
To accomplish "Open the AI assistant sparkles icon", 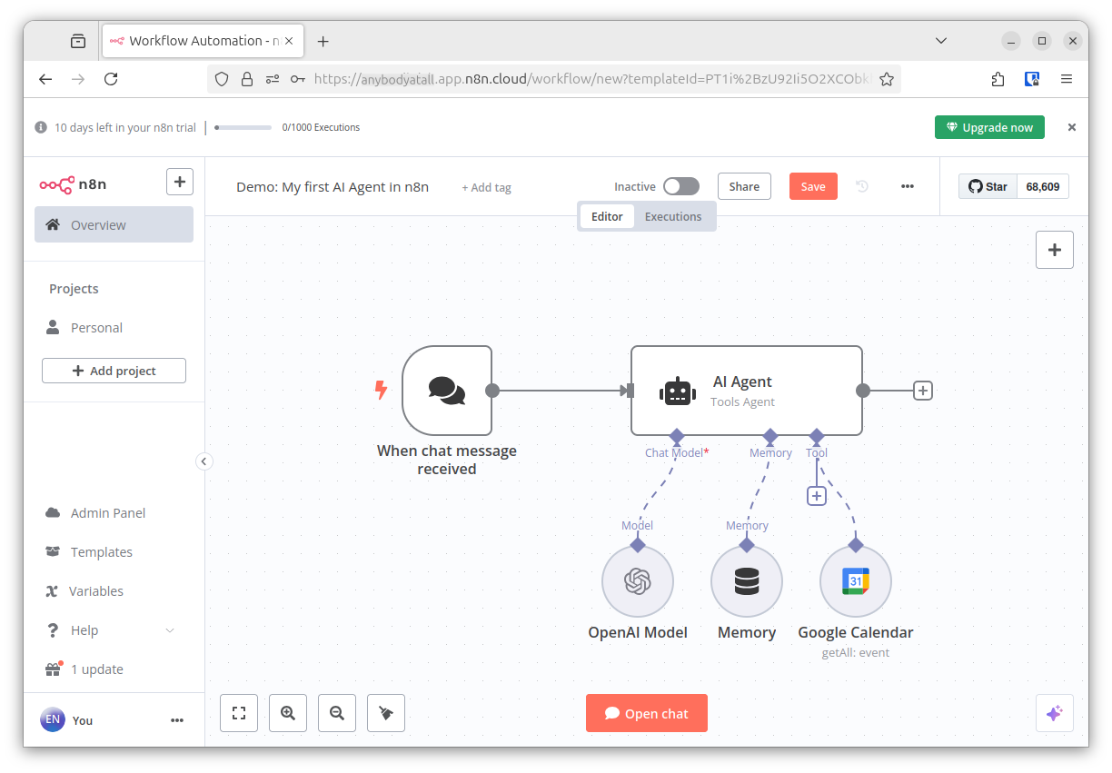I will (x=1055, y=713).
